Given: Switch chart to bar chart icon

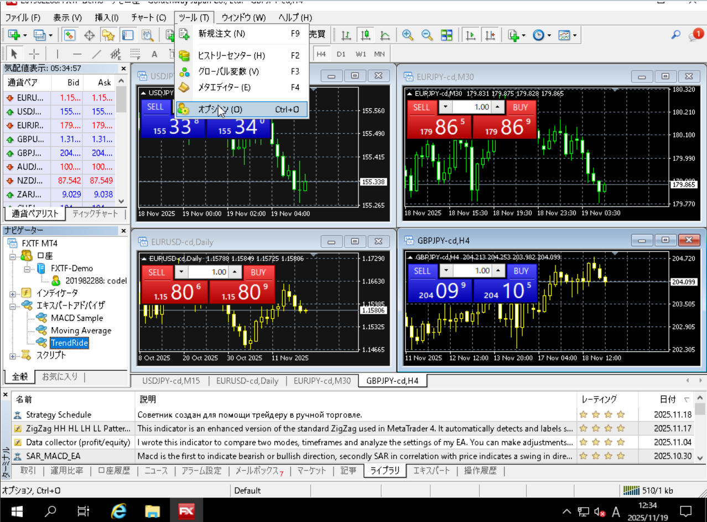Looking at the screenshot, I should 346,35.
